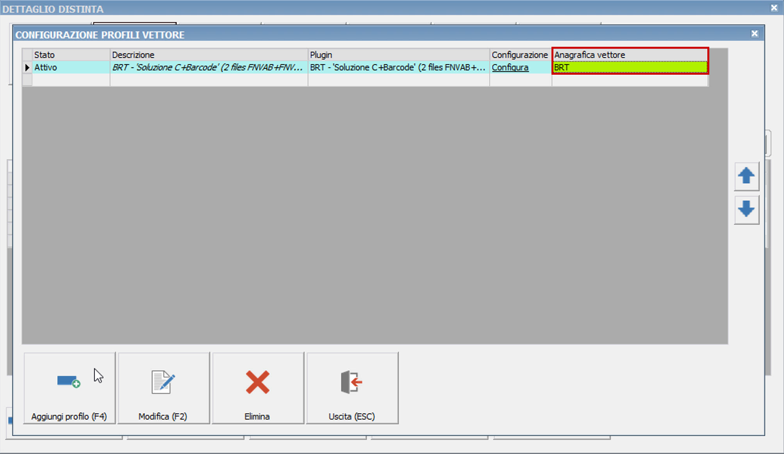
Task: Select the Attivo status cell
Action: tap(71, 68)
